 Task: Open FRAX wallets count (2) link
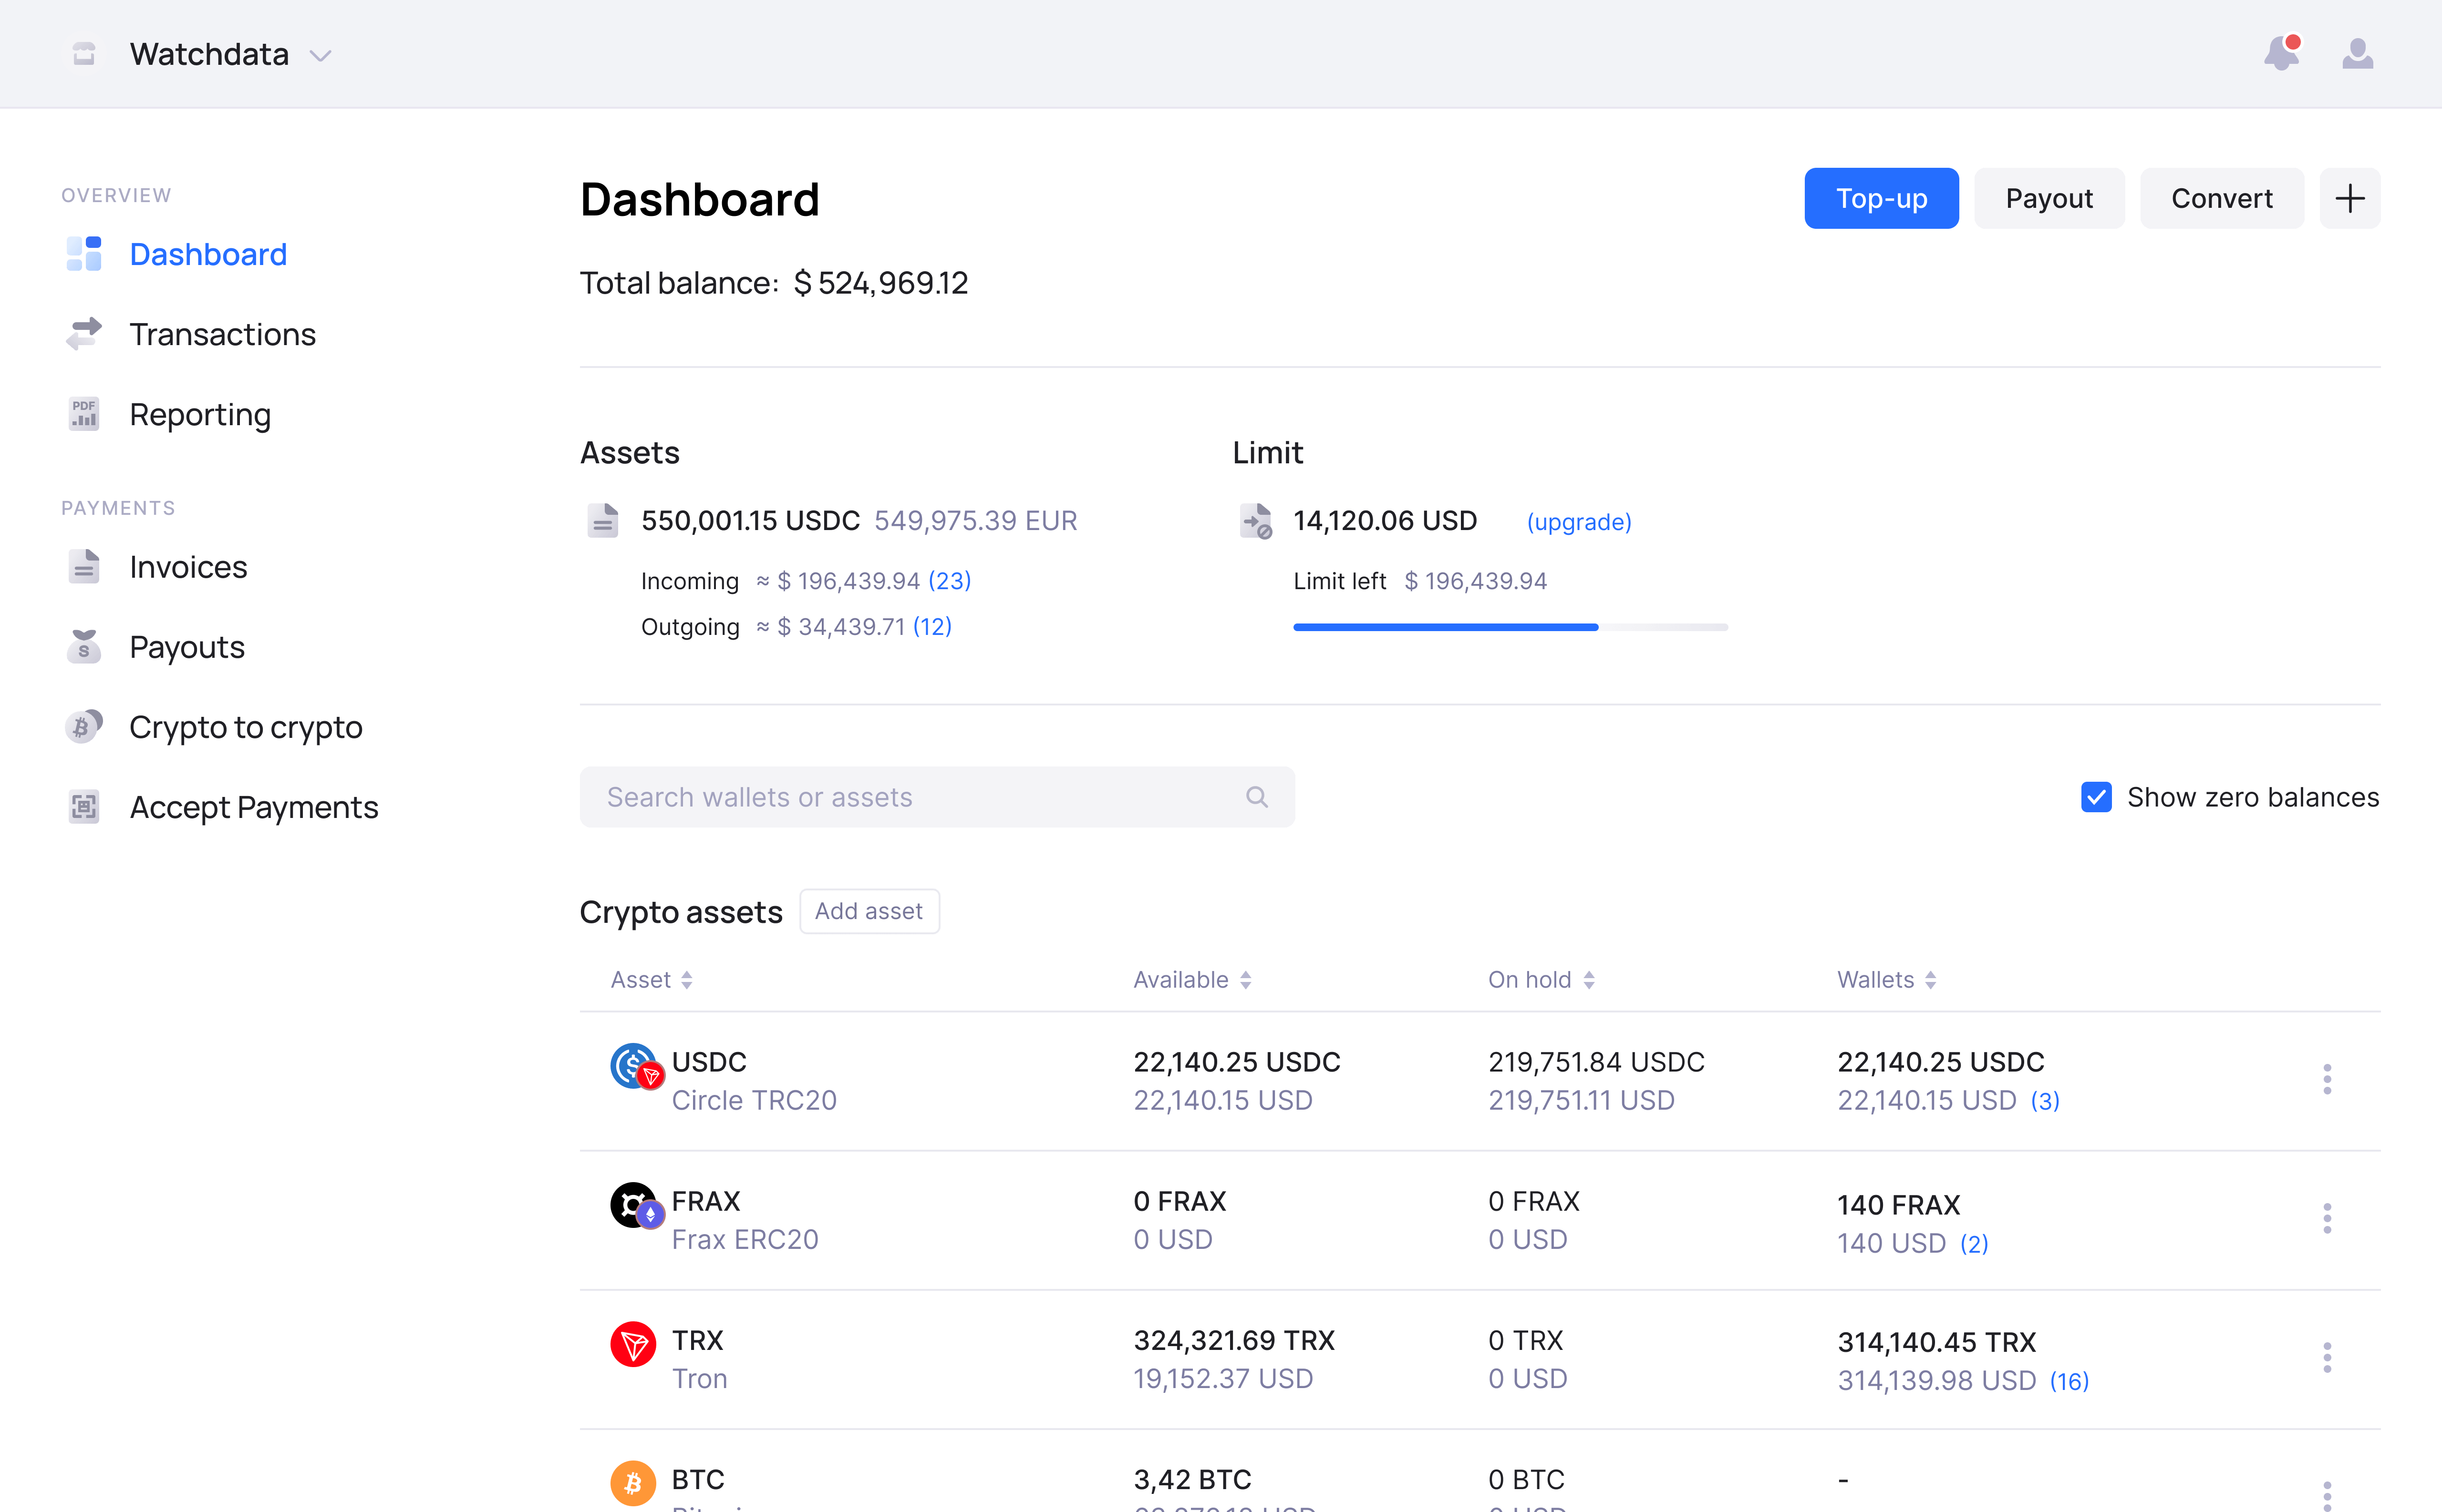[1974, 1244]
